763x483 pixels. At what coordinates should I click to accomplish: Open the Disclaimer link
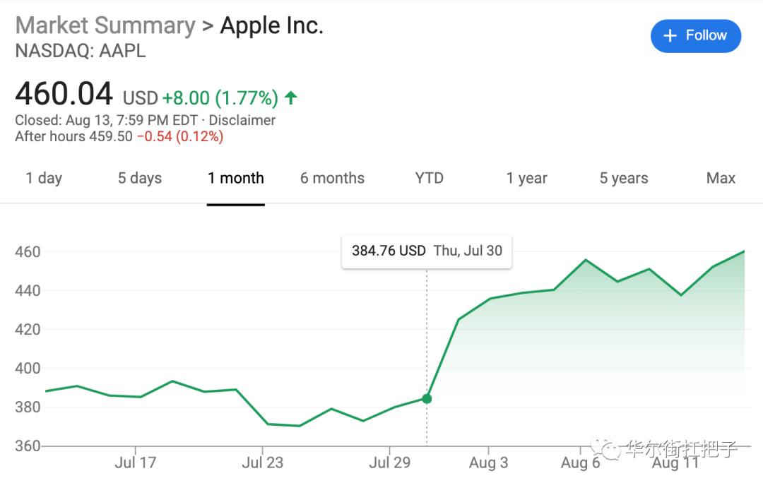[242, 120]
